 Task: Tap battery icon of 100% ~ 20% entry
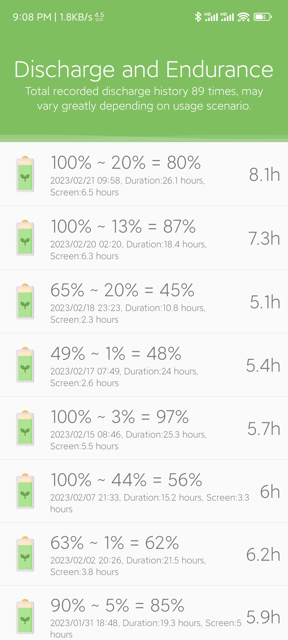pos(25,174)
